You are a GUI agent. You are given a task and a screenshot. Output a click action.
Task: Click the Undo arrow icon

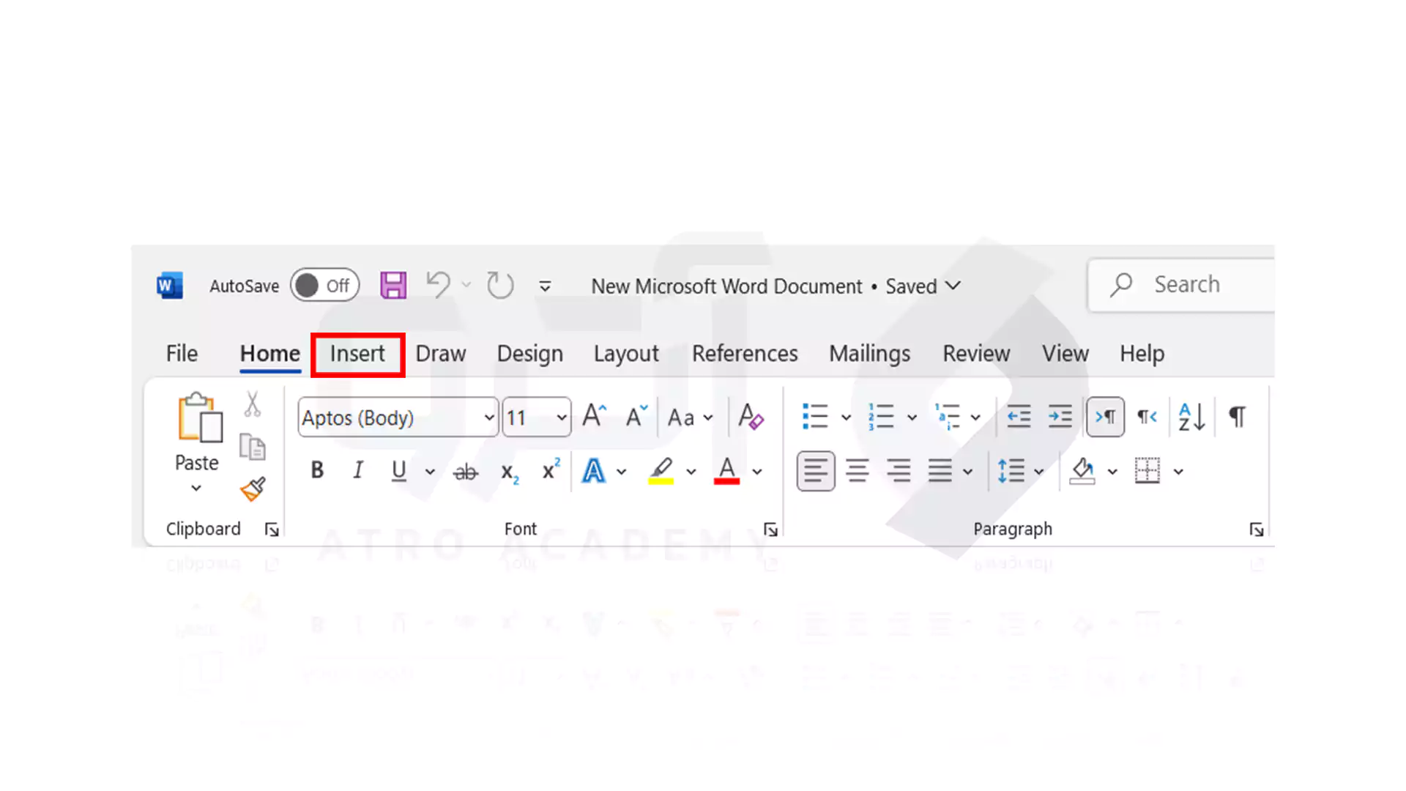439,285
